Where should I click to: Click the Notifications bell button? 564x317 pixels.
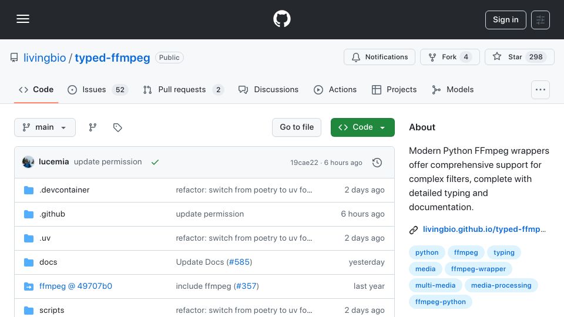[379, 57]
